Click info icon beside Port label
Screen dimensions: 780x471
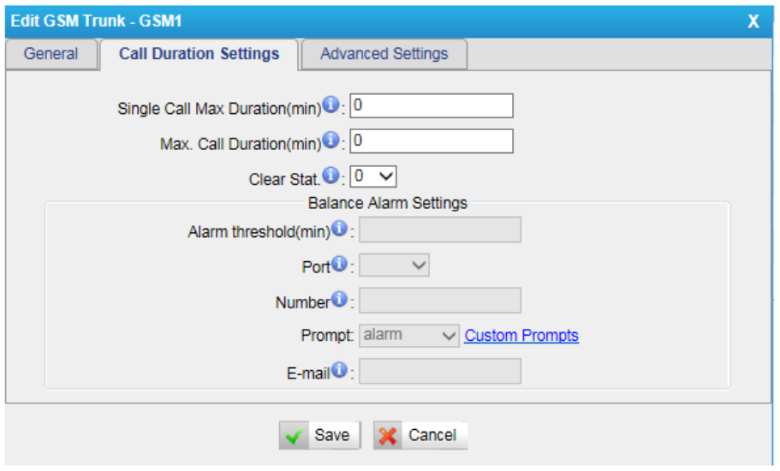(x=339, y=265)
